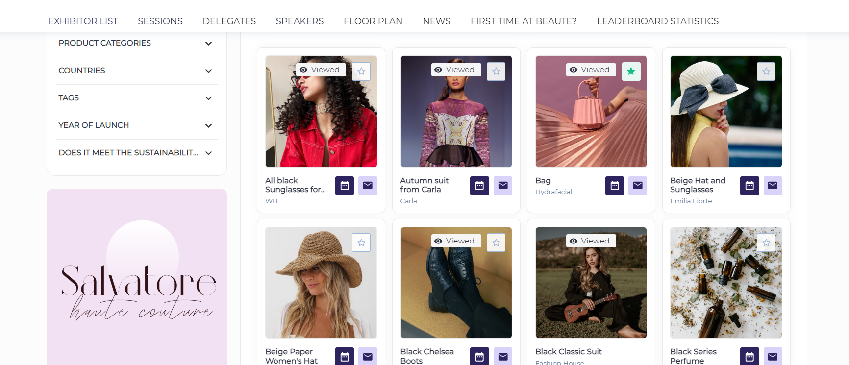Switch to Floor Plan tab

(x=373, y=21)
